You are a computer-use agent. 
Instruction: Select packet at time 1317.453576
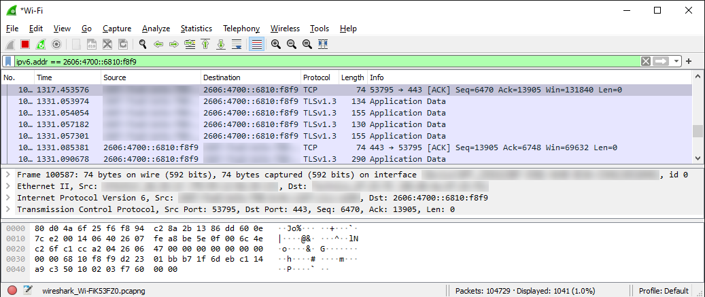click(x=347, y=90)
